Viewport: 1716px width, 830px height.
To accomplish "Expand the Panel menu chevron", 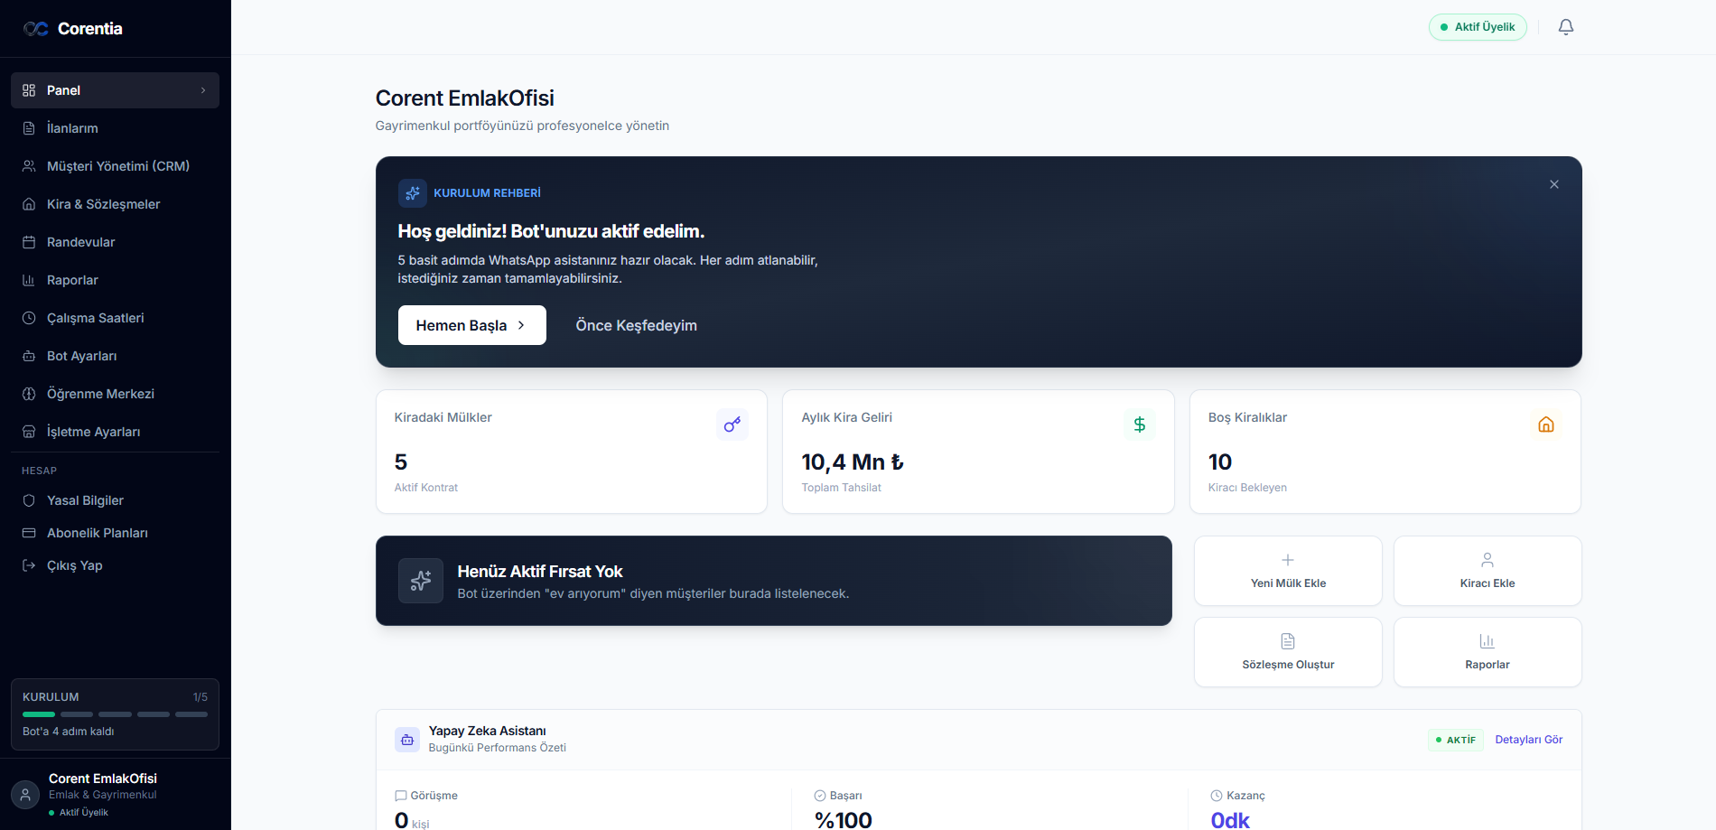I will [203, 90].
